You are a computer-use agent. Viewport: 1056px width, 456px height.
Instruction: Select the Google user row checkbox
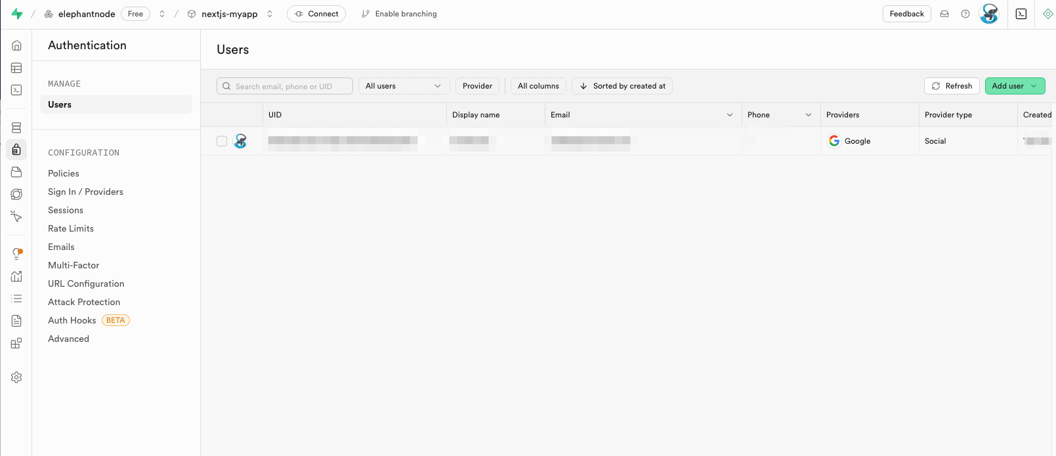(222, 141)
